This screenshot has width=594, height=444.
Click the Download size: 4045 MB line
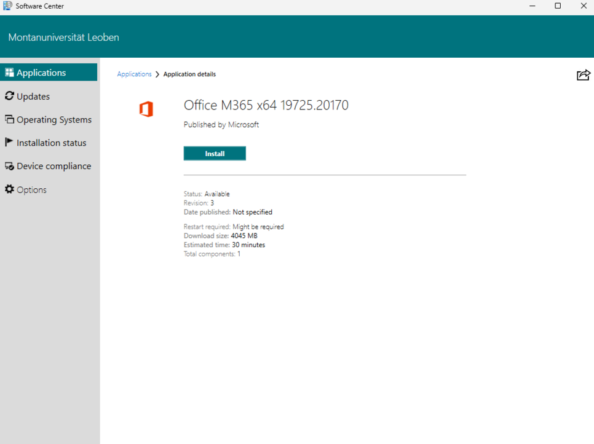pyautogui.click(x=221, y=236)
